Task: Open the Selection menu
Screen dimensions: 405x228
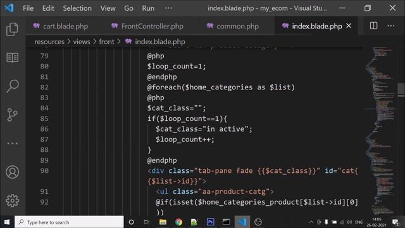Action: point(77,8)
